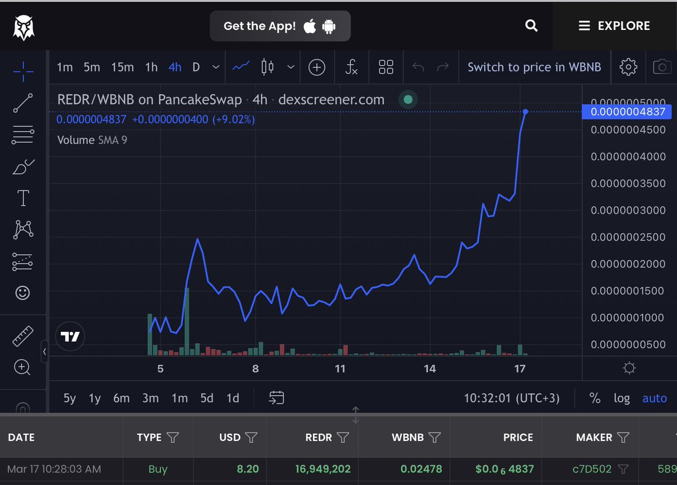Toggle auto scale mode
The height and width of the screenshot is (485, 677).
click(x=654, y=398)
